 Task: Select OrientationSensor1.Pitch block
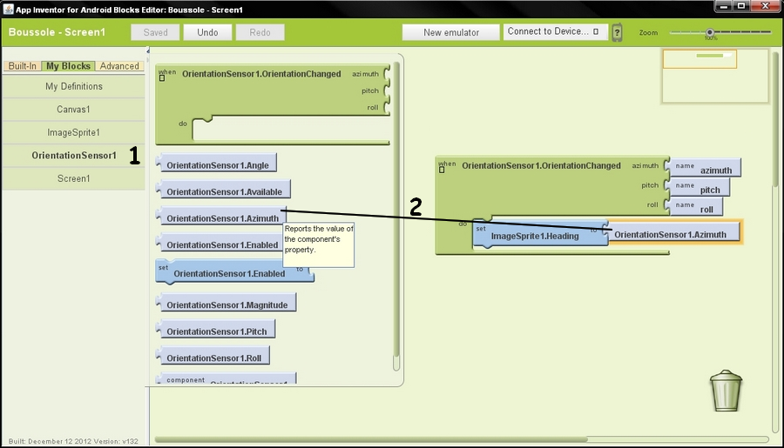[x=216, y=330]
